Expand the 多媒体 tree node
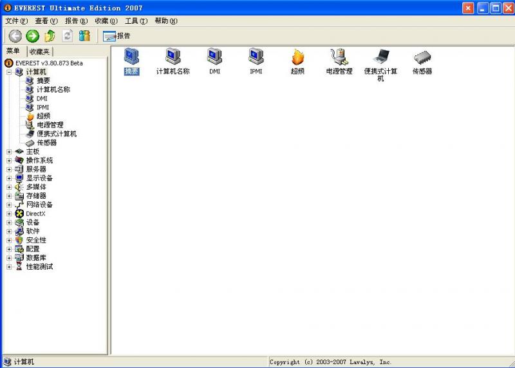This screenshot has height=368, width=515. coord(9,187)
